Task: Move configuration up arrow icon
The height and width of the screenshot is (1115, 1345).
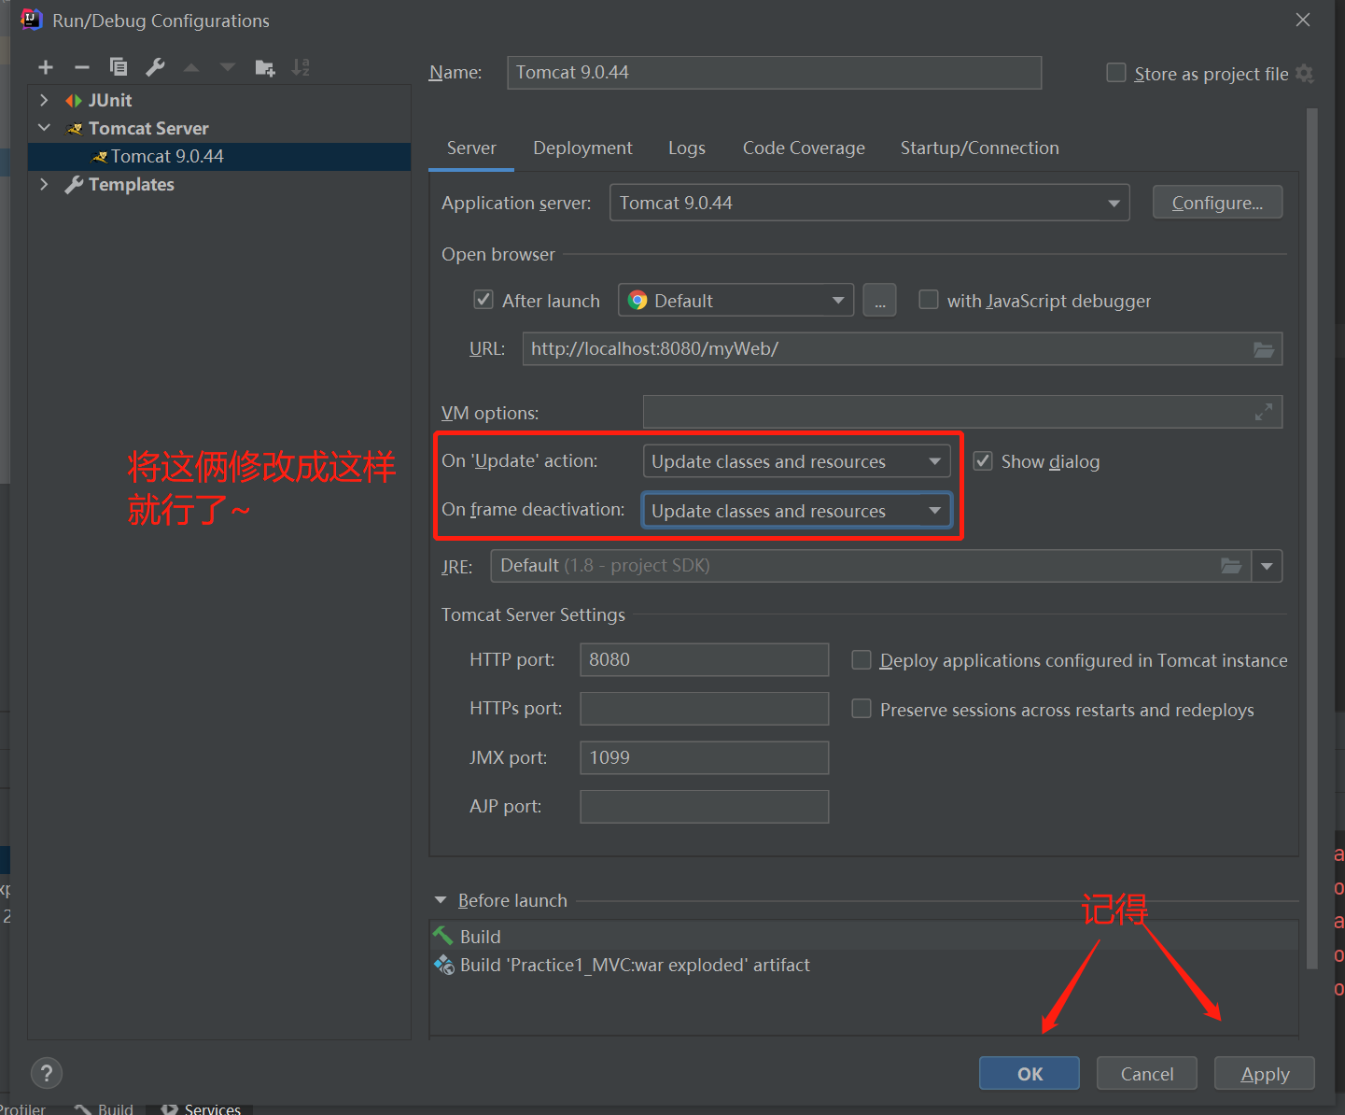Action: point(191,67)
